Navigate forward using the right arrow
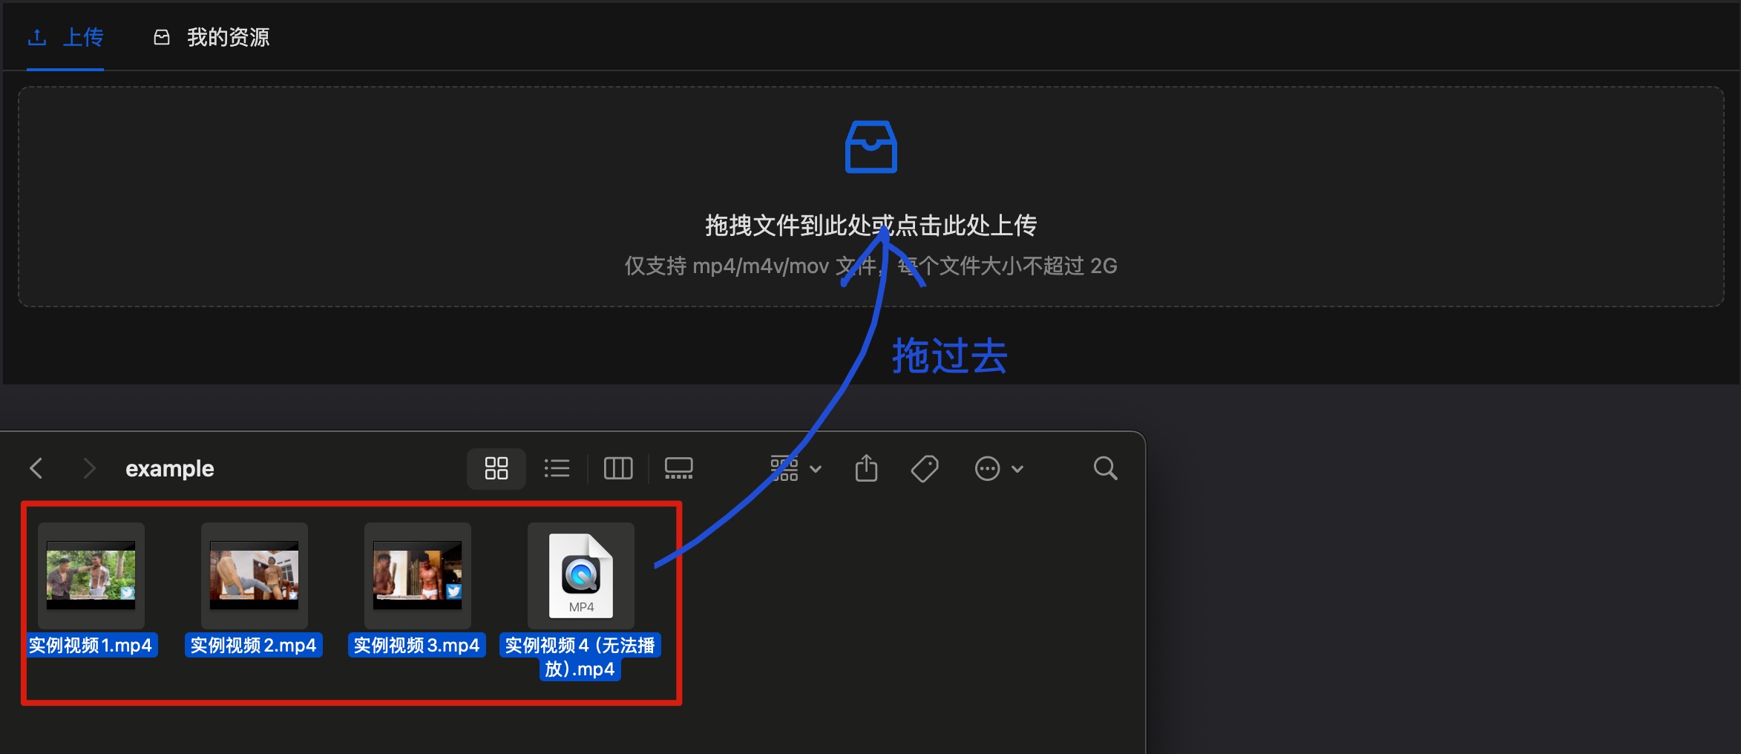This screenshot has width=1741, height=754. pos(88,468)
